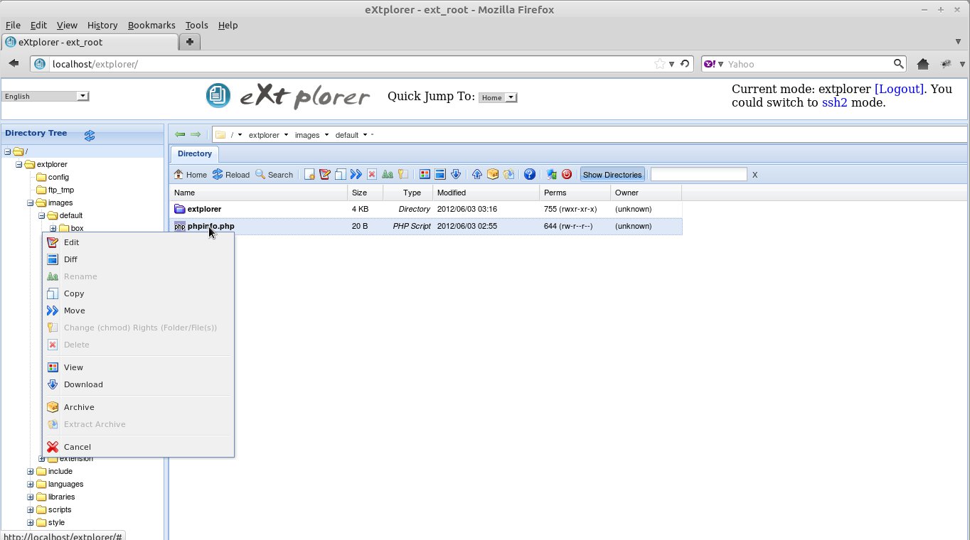This screenshot has height=540, width=970.
Task: Collapse the extplorer folder in tree
Action: pos(19,164)
